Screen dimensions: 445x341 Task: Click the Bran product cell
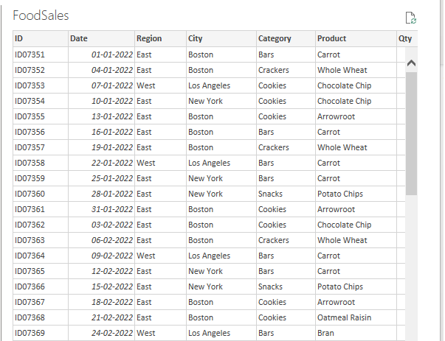[325, 333]
